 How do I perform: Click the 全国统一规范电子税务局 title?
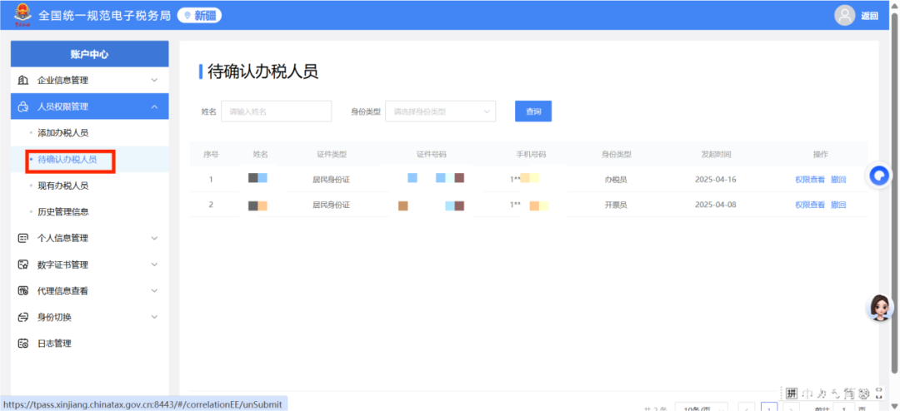tap(104, 16)
